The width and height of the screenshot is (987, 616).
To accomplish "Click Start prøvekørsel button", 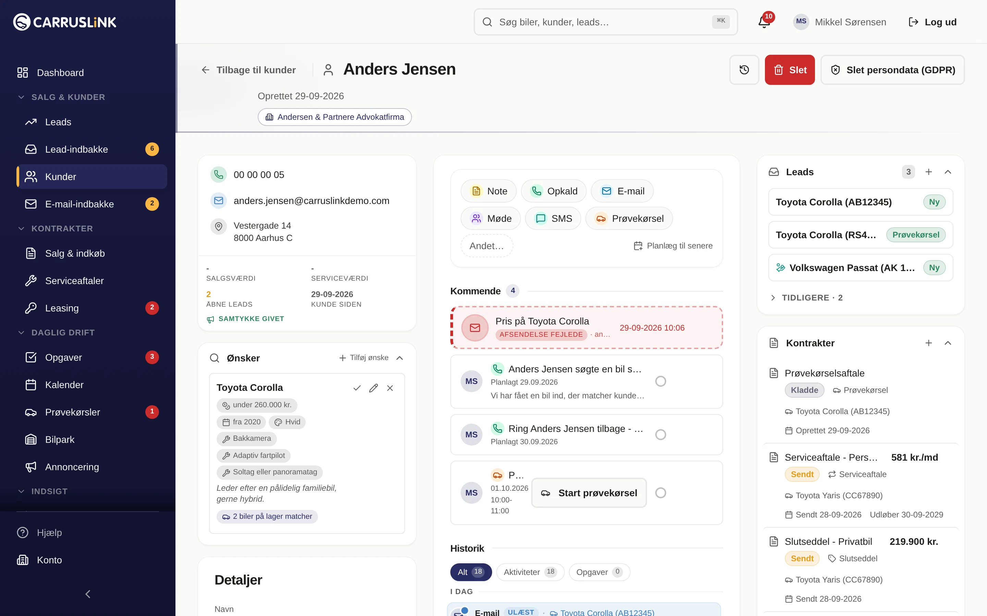I will [x=589, y=493].
